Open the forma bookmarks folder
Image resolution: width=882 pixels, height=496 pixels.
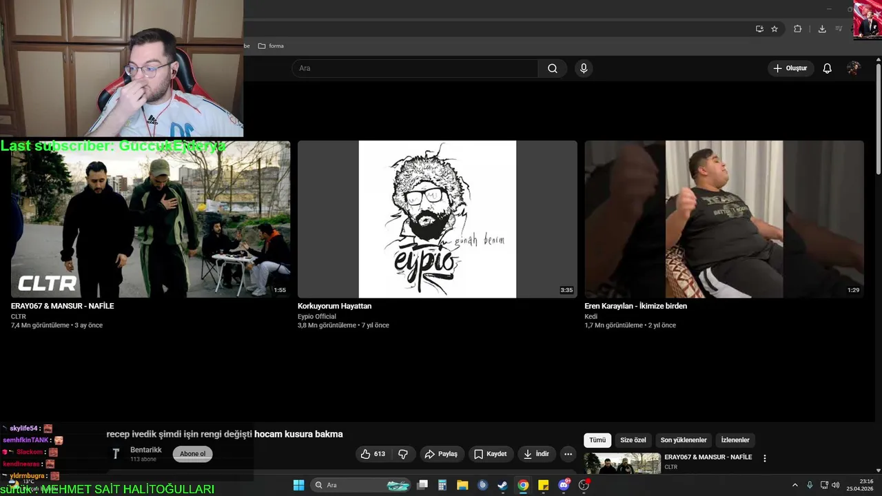point(271,46)
